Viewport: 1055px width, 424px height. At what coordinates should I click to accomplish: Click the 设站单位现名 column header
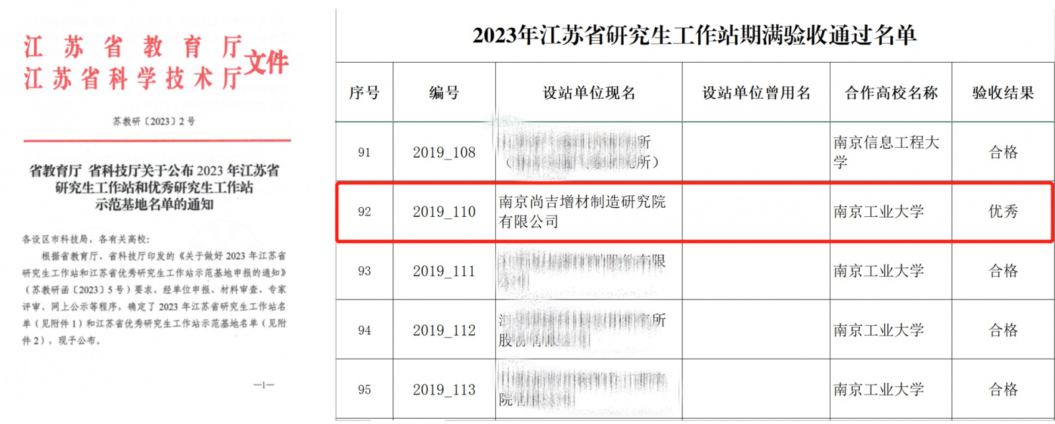(x=589, y=92)
